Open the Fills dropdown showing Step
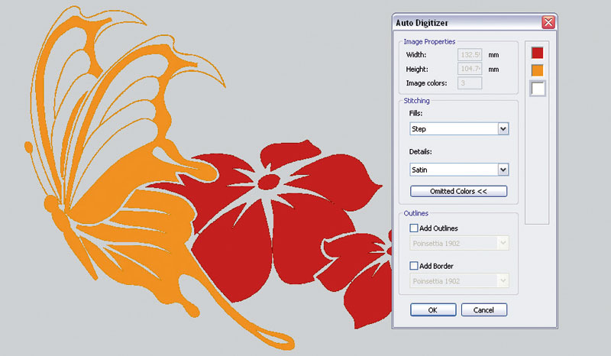 coord(459,128)
